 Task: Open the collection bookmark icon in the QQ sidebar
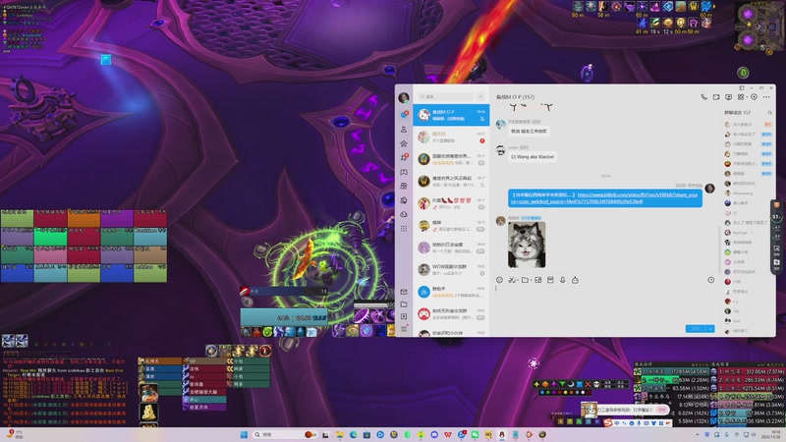tap(404, 316)
